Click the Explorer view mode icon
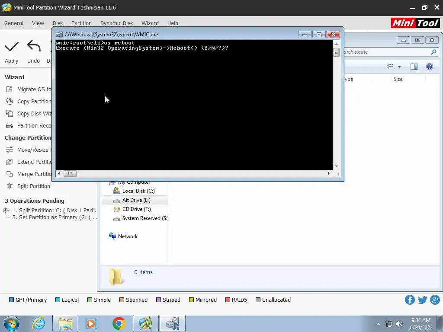 point(390,67)
